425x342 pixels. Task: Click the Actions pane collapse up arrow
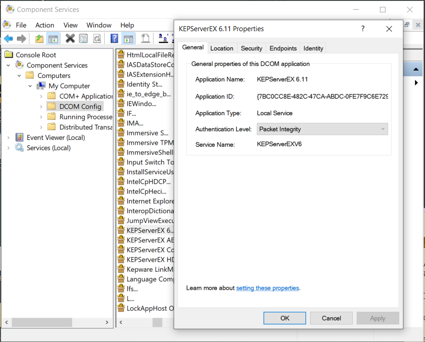[x=416, y=69]
